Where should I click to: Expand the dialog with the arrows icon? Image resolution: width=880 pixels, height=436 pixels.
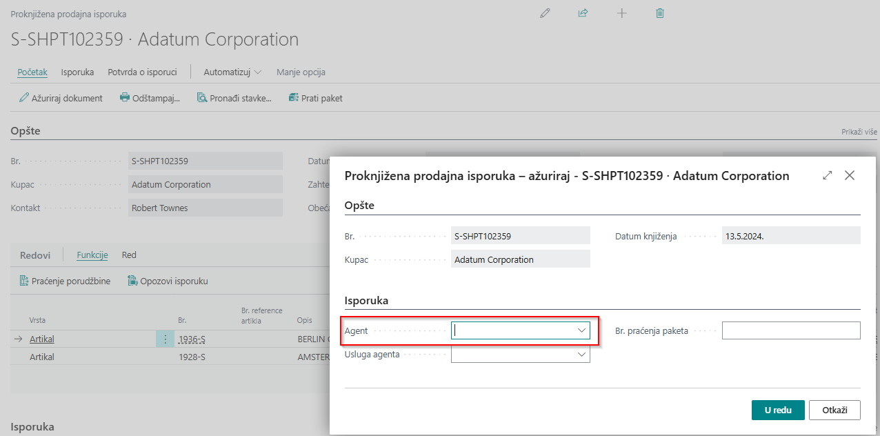coord(827,176)
